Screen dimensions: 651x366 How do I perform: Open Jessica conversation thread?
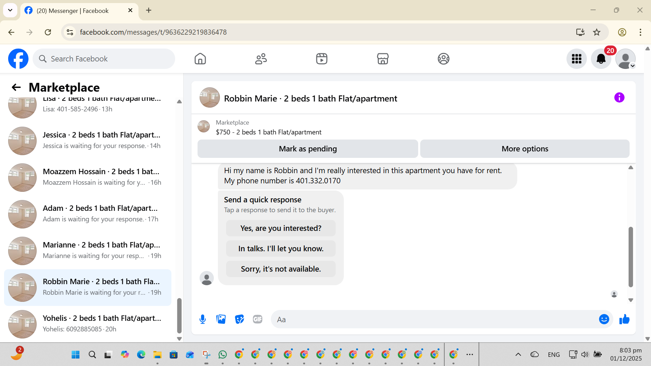click(x=88, y=141)
